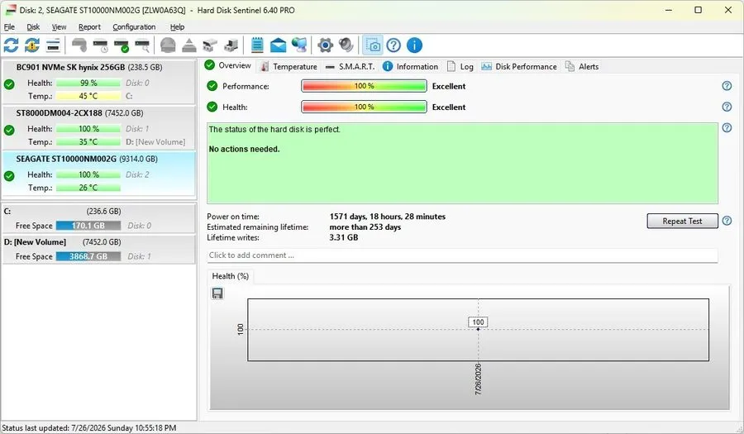The height and width of the screenshot is (434, 744).
Task: Switch to the S.M.A.R.T. tab
Action: point(351,66)
